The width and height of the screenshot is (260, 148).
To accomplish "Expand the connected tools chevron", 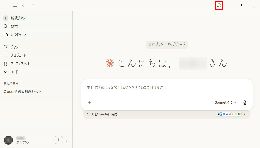I will (244, 114).
